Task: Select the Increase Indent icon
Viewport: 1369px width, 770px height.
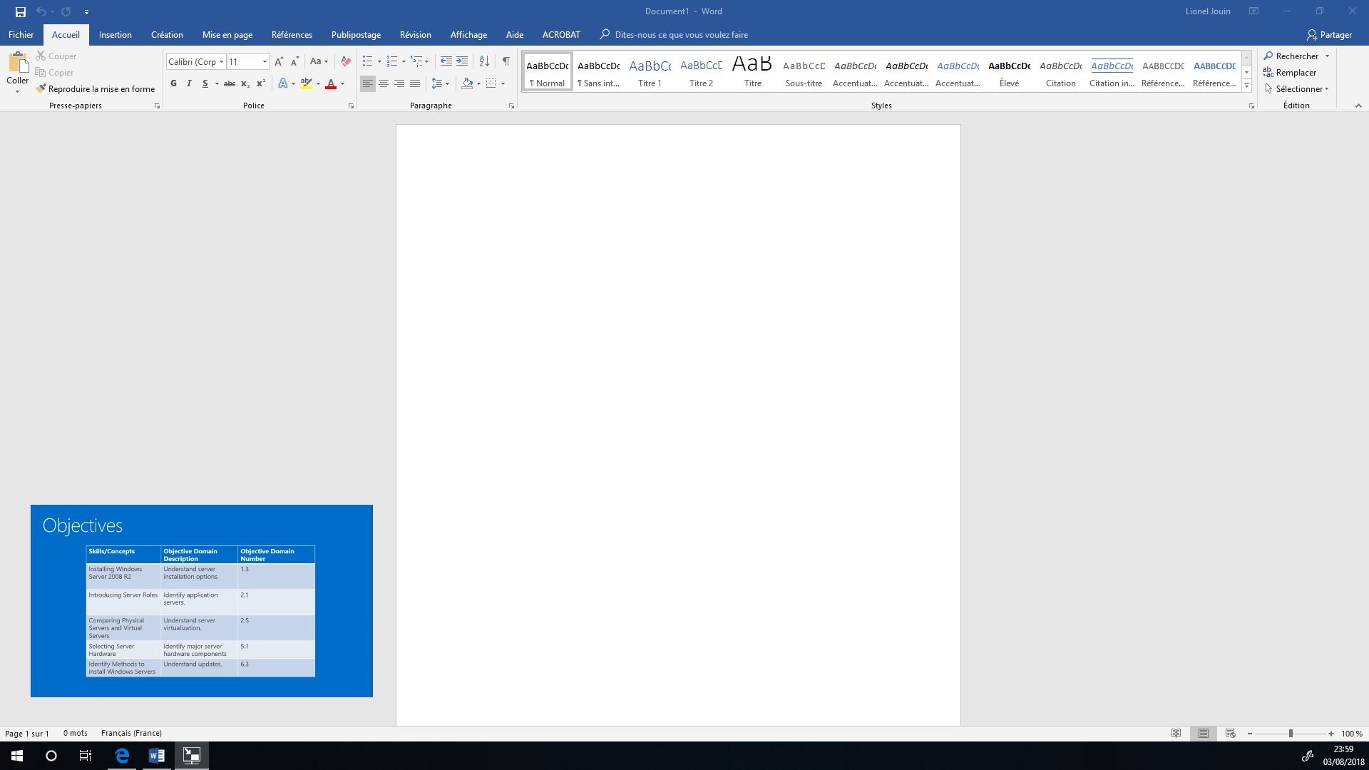Action: (461, 60)
